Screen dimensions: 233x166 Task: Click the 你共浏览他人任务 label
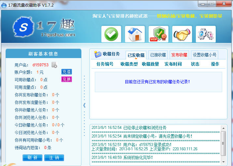[32, 117]
